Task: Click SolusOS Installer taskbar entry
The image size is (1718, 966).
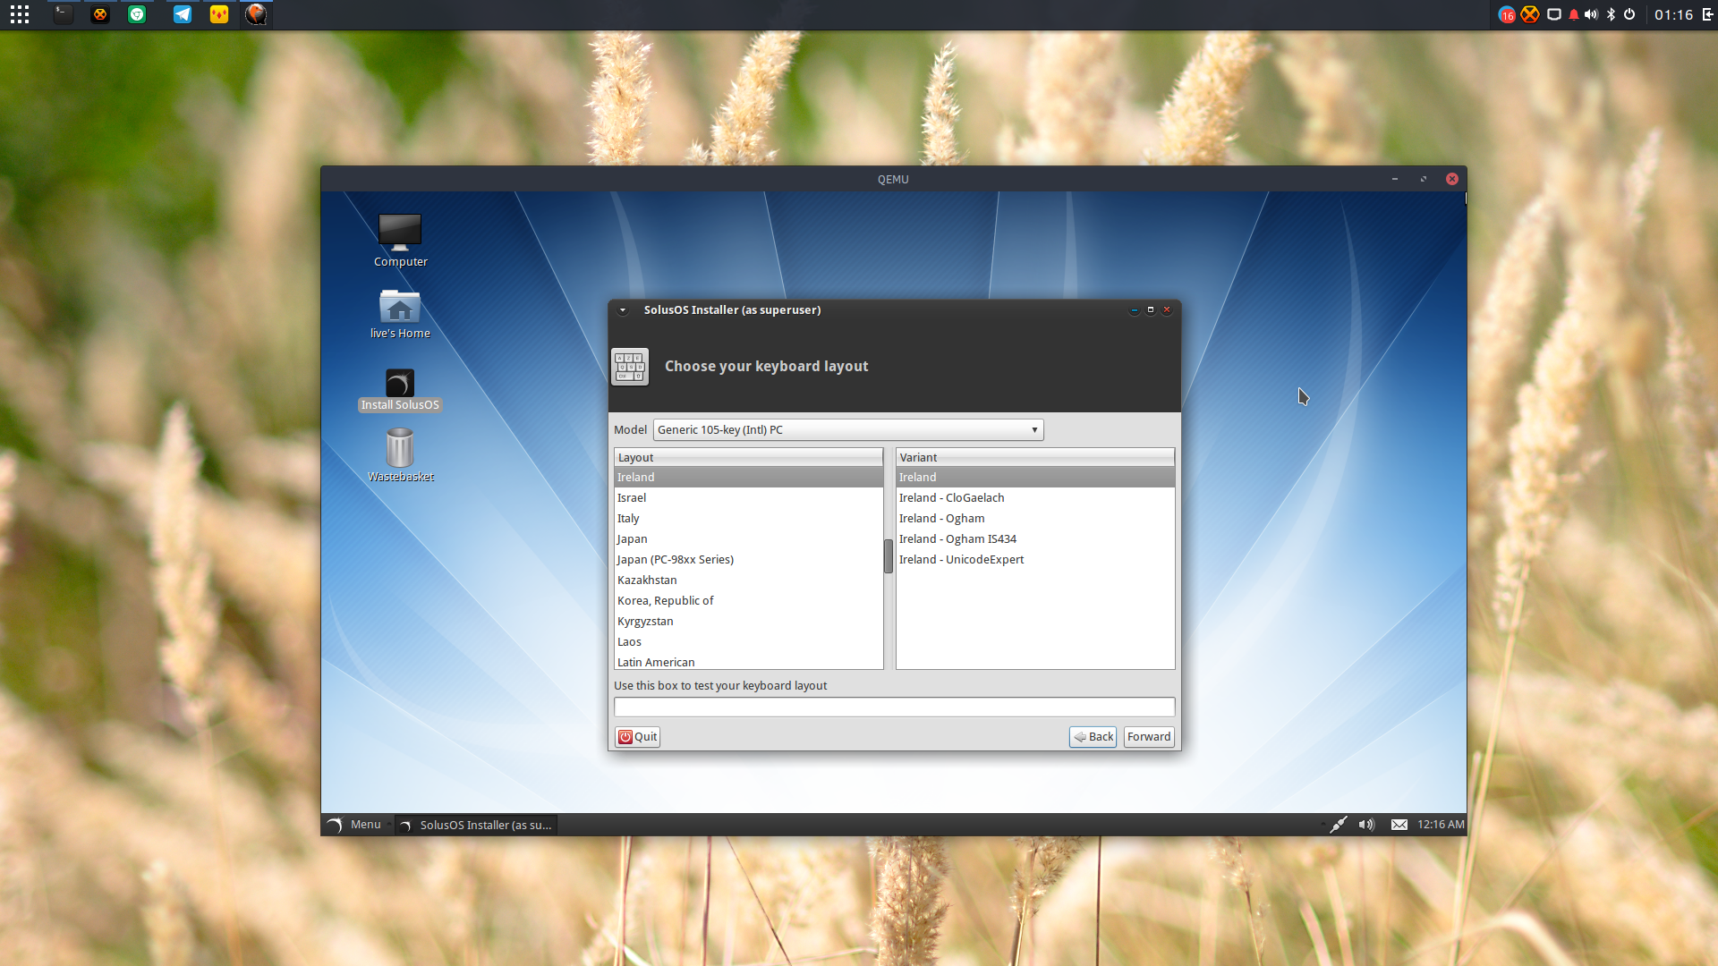Action: click(x=476, y=825)
